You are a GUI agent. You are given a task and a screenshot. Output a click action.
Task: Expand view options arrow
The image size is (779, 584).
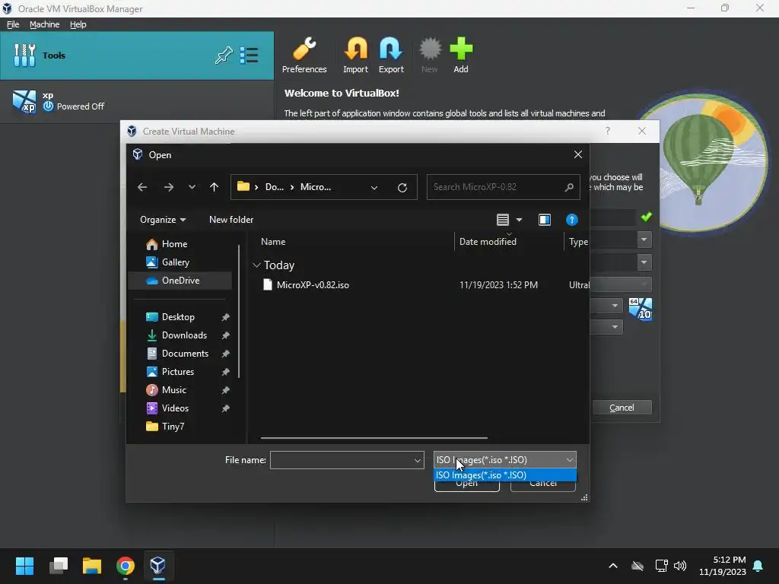tap(519, 220)
